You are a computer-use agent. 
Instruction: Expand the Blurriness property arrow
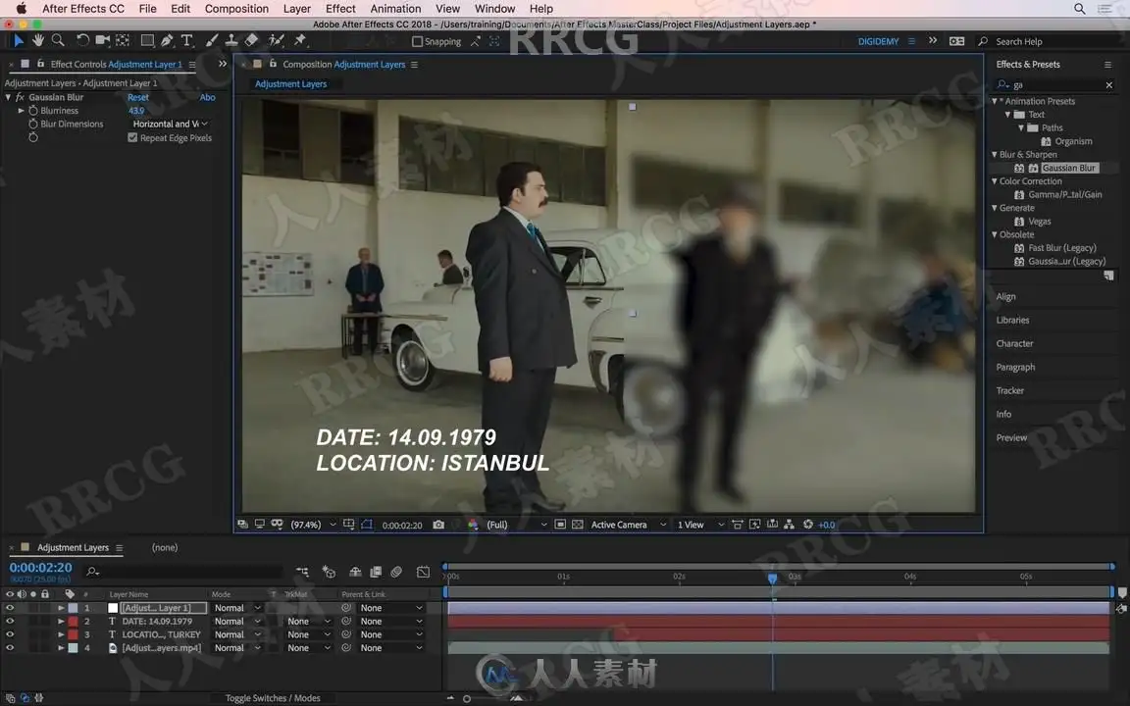21,110
